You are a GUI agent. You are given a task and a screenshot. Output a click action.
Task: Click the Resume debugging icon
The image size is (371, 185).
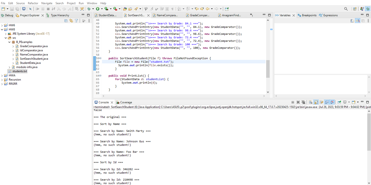[x=38, y=9]
